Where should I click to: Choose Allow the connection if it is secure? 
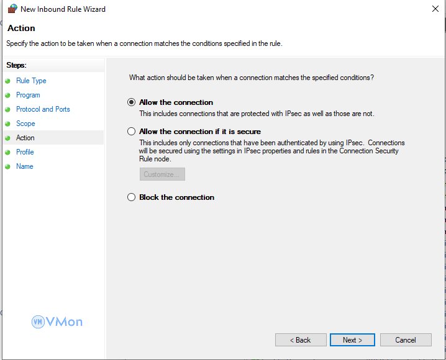(131, 132)
